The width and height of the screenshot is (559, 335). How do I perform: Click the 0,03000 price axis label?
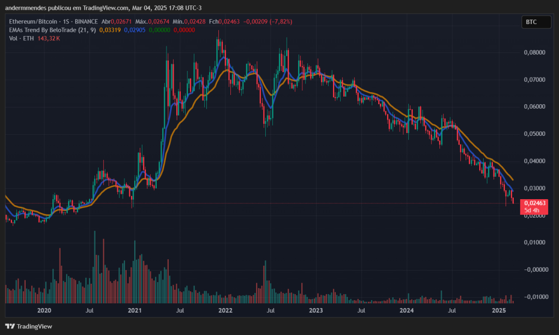click(x=534, y=188)
